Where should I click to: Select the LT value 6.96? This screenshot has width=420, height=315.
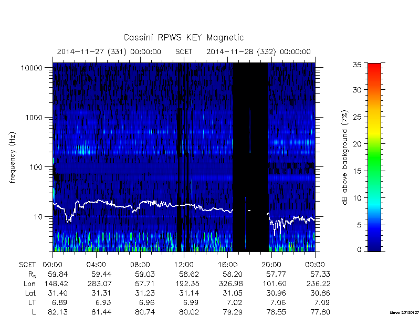click(147, 302)
